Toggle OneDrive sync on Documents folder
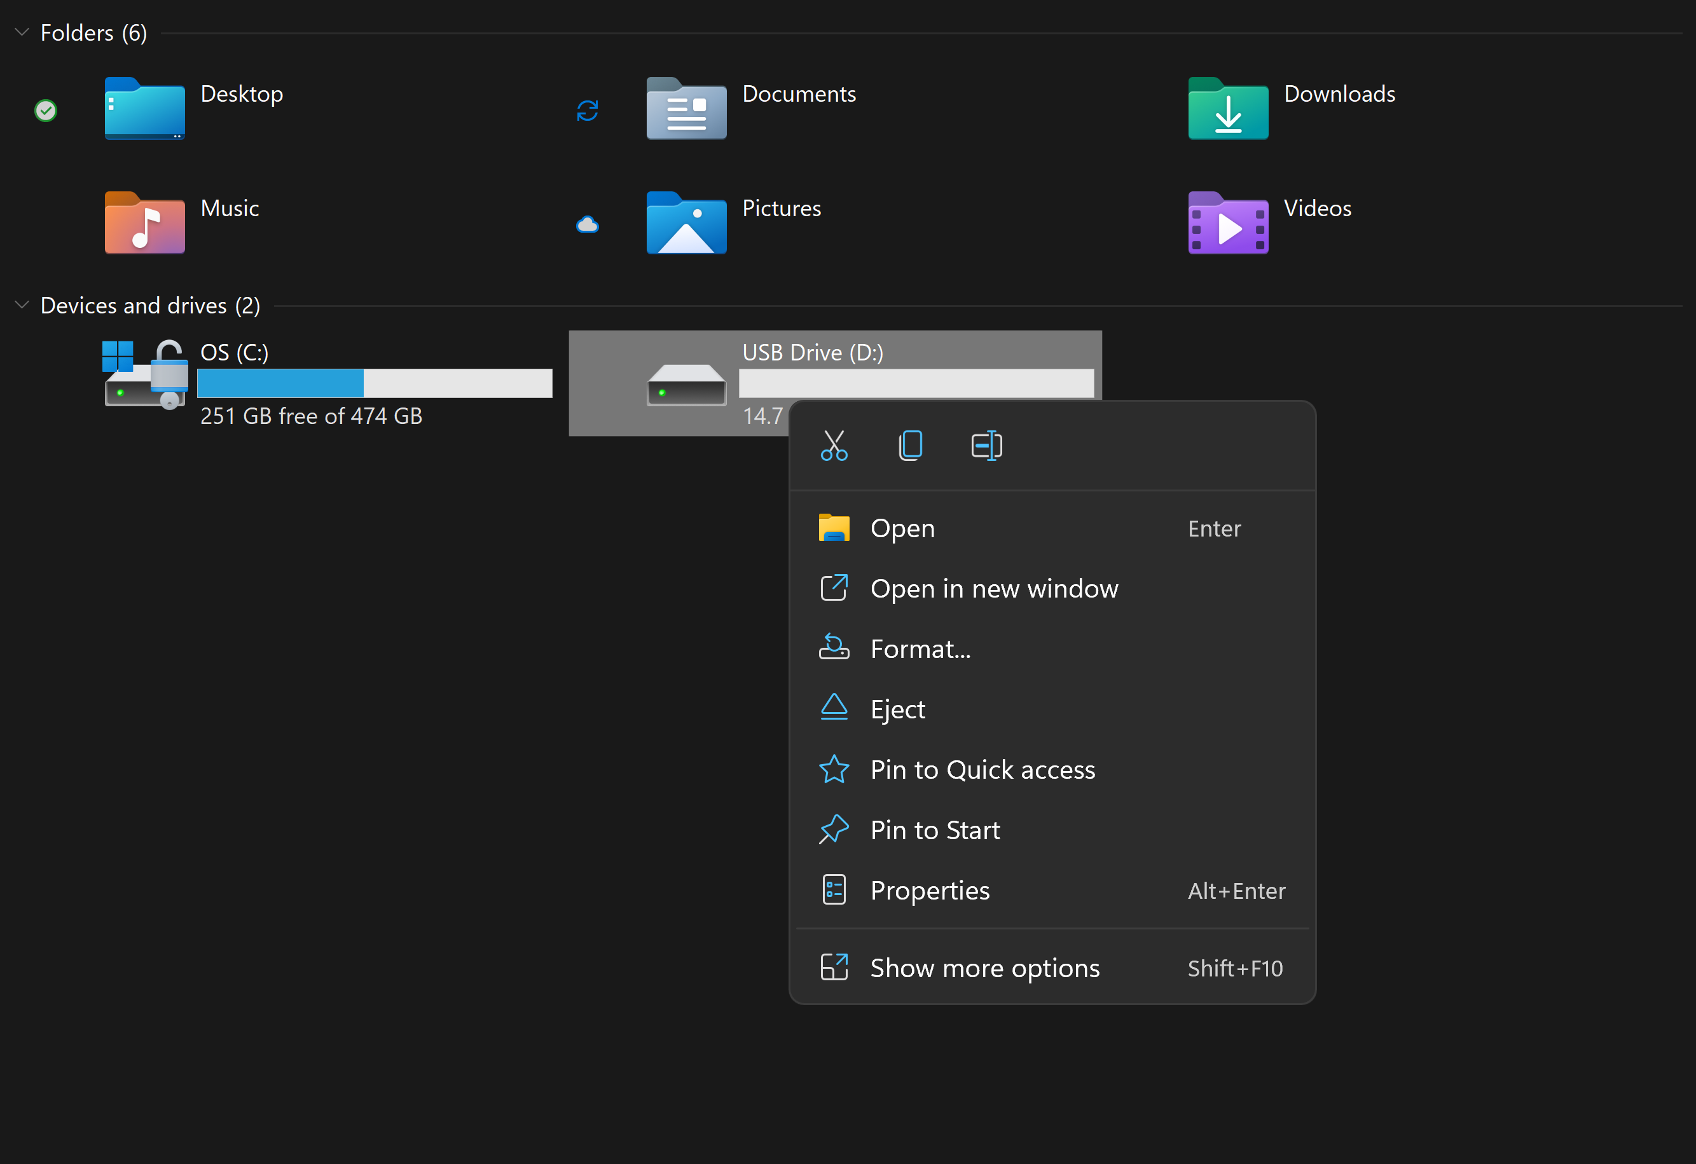 [589, 108]
